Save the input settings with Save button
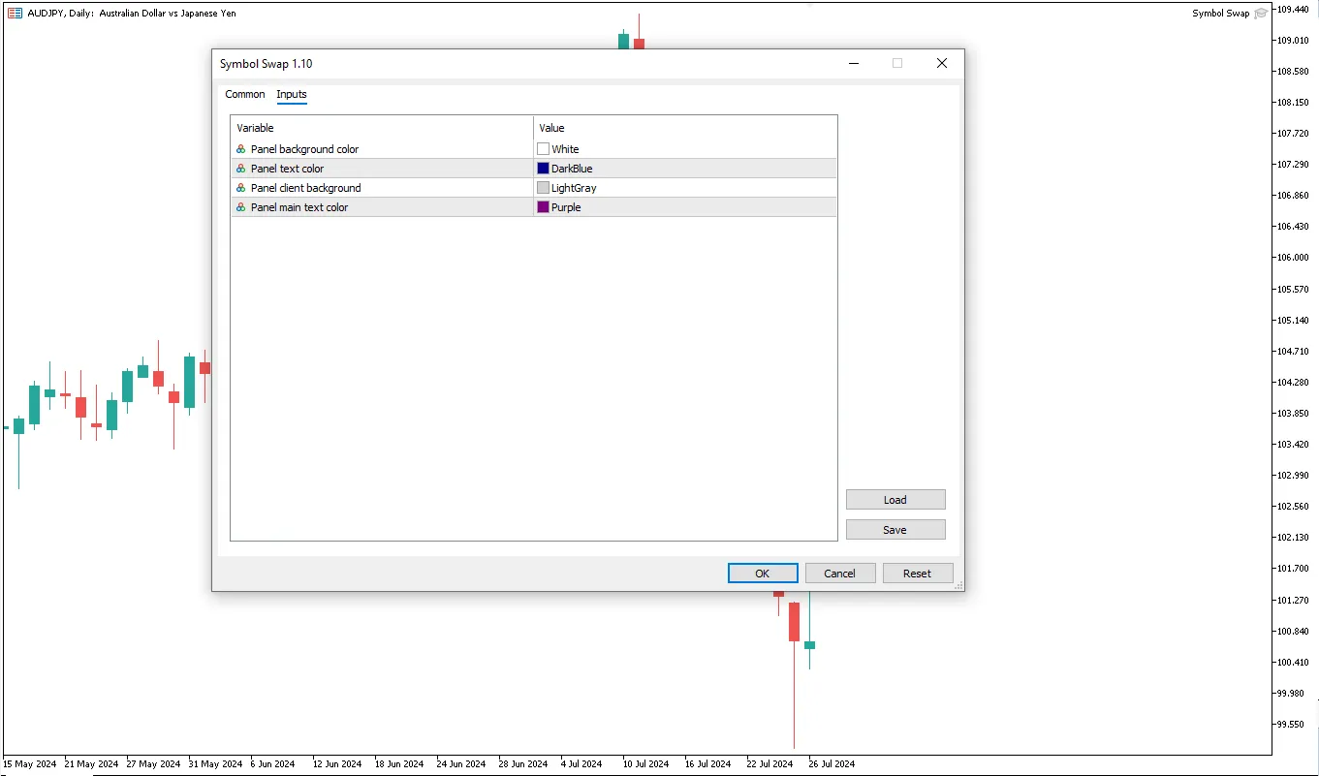This screenshot has width=1319, height=776. [x=895, y=530]
